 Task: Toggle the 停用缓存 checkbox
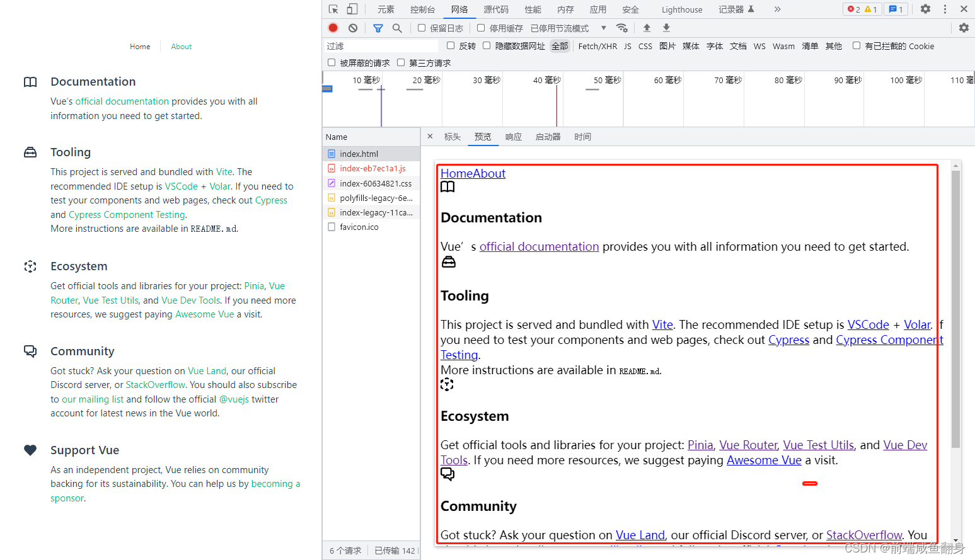point(481,28)
